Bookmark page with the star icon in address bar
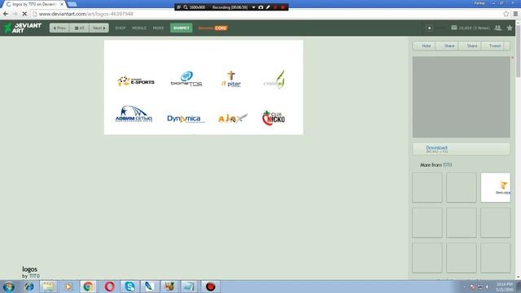521x293 pixels. 506,14
